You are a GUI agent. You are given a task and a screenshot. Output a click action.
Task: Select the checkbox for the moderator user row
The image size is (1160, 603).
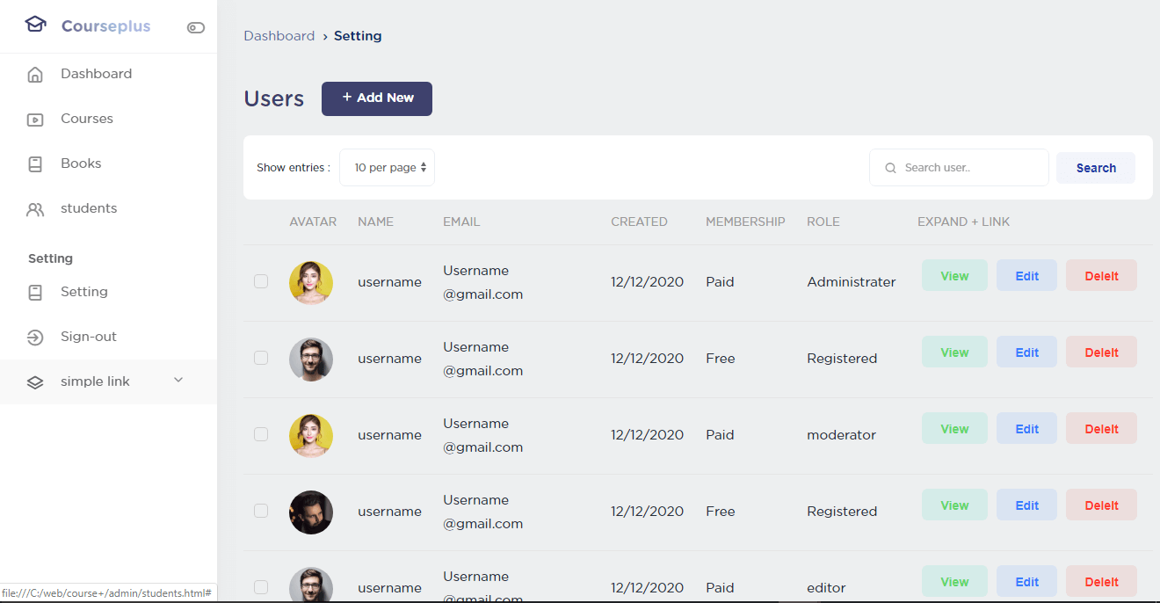(x=261, y=434)
